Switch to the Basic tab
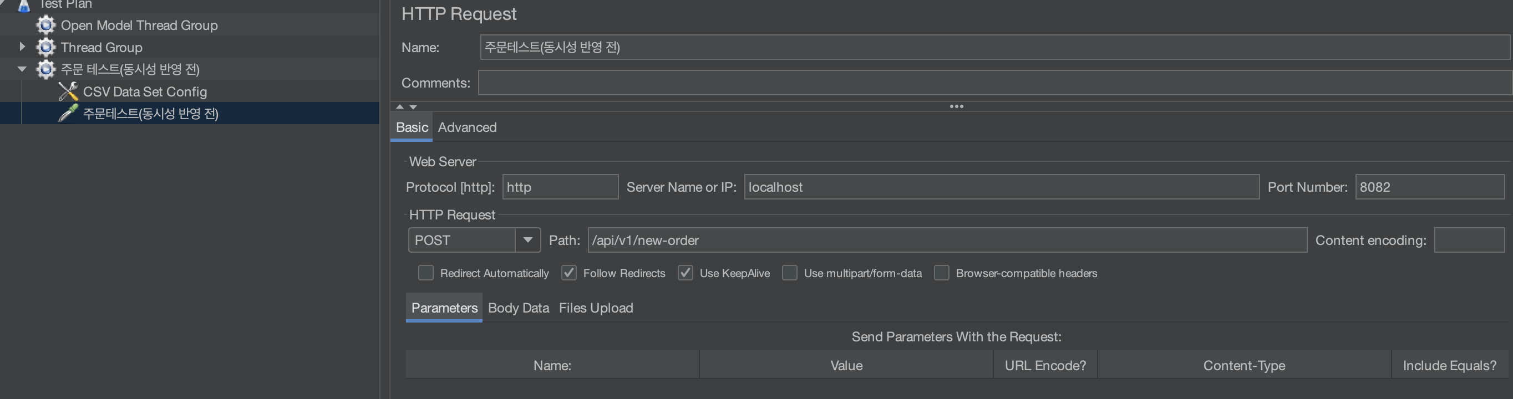Image resolution: width=1513 pixels, height=399 pixels. [x=412, y=127]
